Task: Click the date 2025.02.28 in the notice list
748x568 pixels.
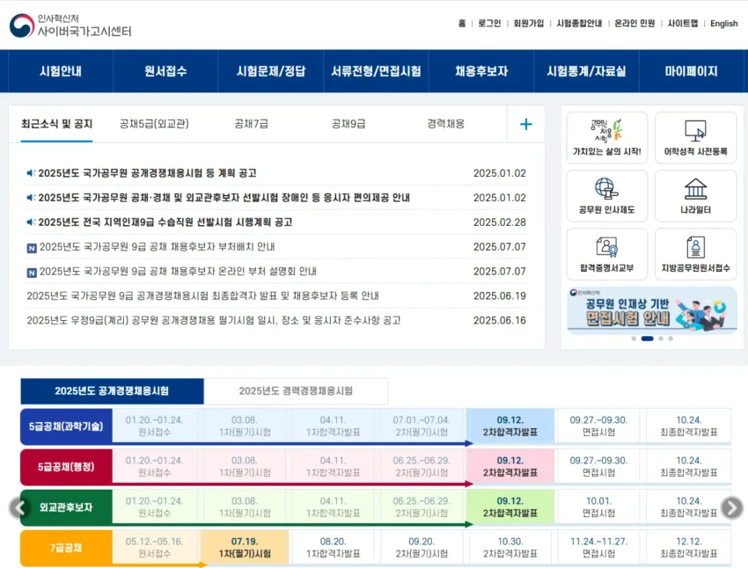Action: point(500,222)
